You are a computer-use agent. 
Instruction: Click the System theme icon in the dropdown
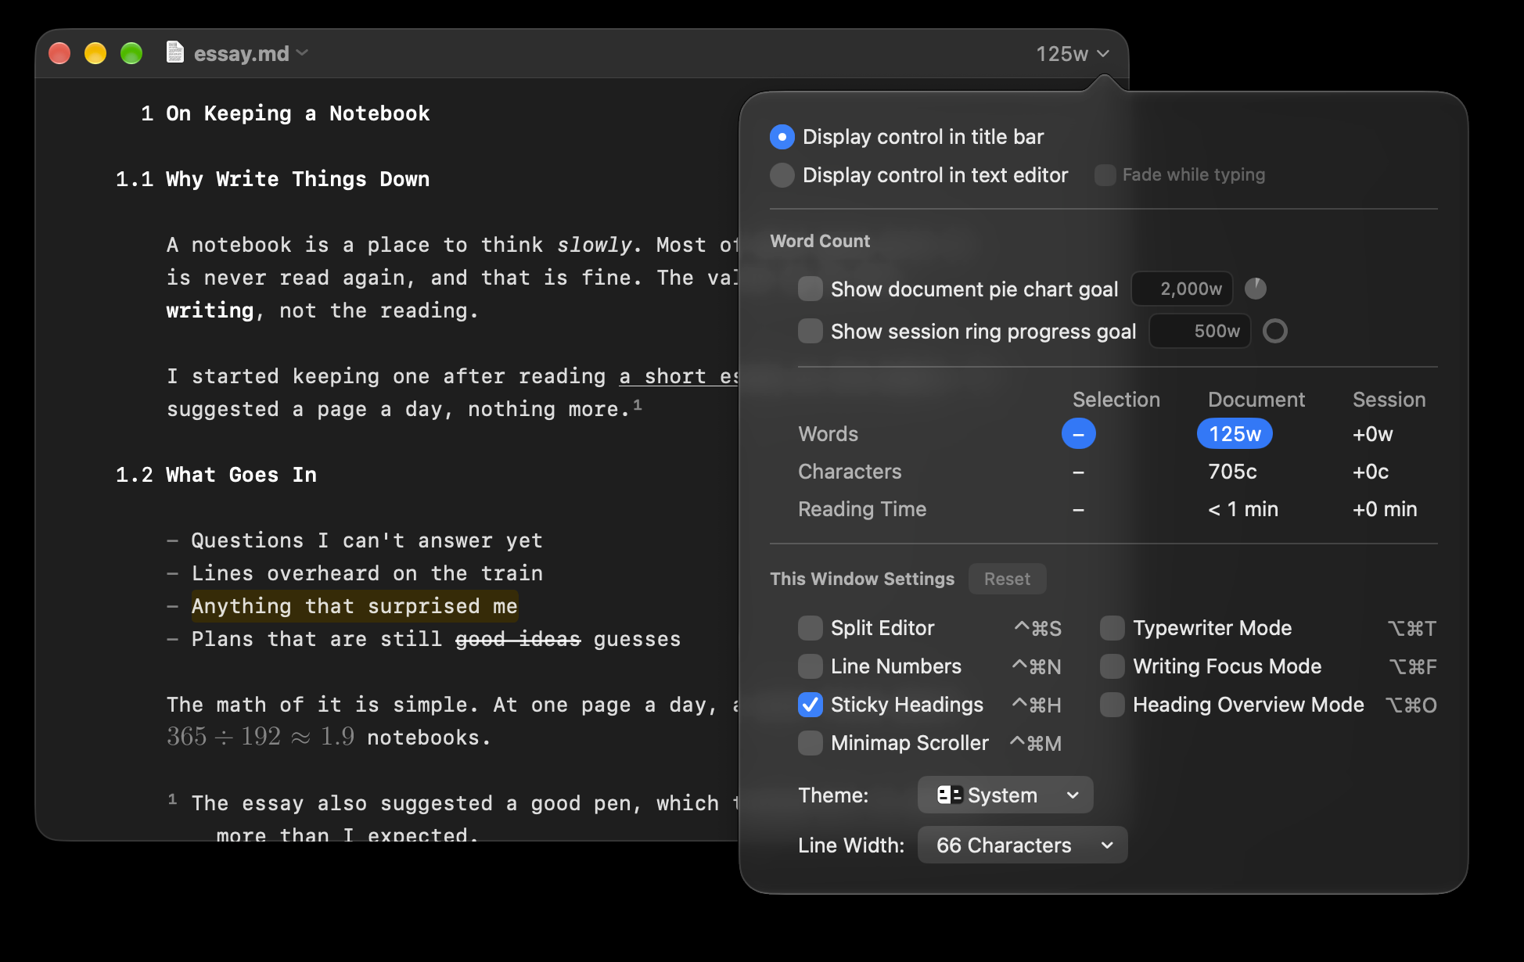(x=950, y=795)
